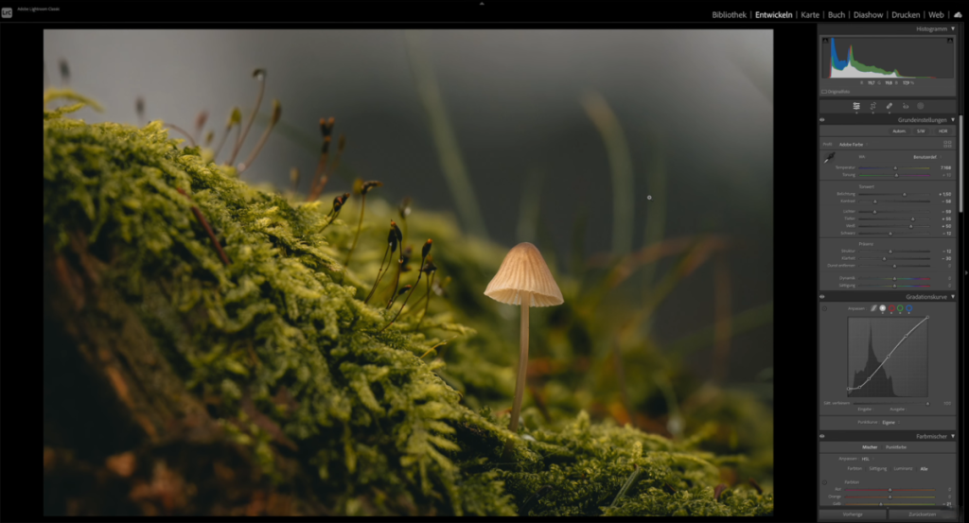969x523 pixels.
Task: Toggle Farbmischer panel visibility eye
Action: point(822,436)
